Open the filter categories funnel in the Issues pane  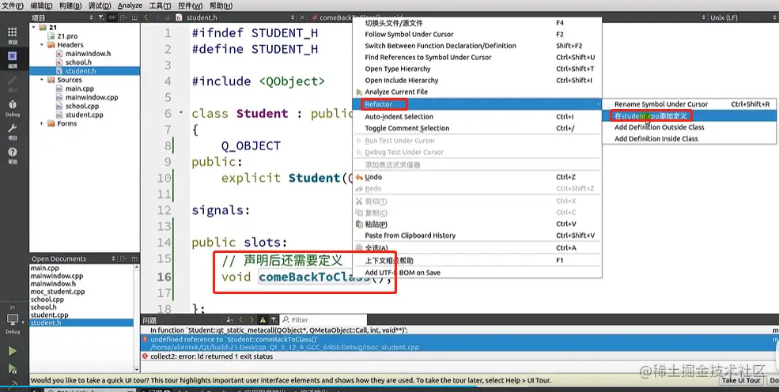274,320
